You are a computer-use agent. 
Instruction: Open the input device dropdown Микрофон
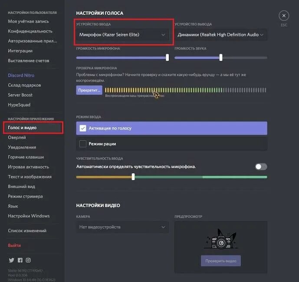point(122,35)
